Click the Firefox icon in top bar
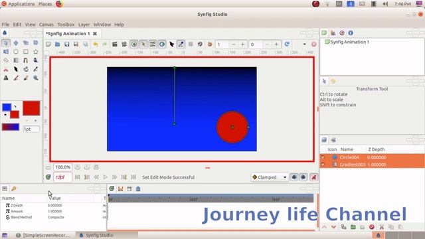This screenshot has height=239, width=425. tap(59, 4)
